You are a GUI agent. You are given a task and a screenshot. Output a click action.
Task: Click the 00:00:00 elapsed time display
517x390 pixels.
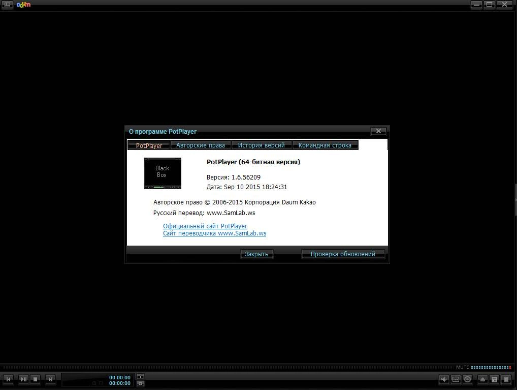(120, 377)
